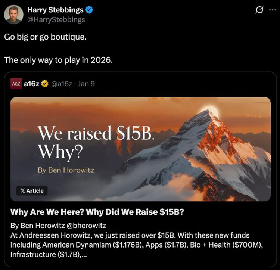The width and height of the screenshot is (280, 270).
Task: Click the a16z gold verified badge
Action: 45,84
